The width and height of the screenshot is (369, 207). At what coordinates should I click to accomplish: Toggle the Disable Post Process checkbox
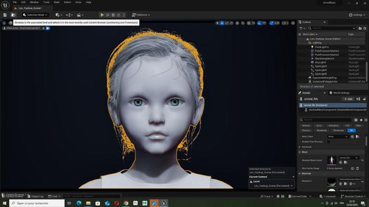point(329,142)
